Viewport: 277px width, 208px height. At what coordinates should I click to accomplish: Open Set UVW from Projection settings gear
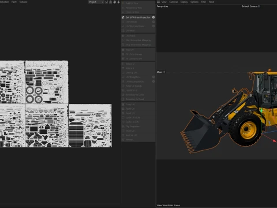(x=154, y=17)
